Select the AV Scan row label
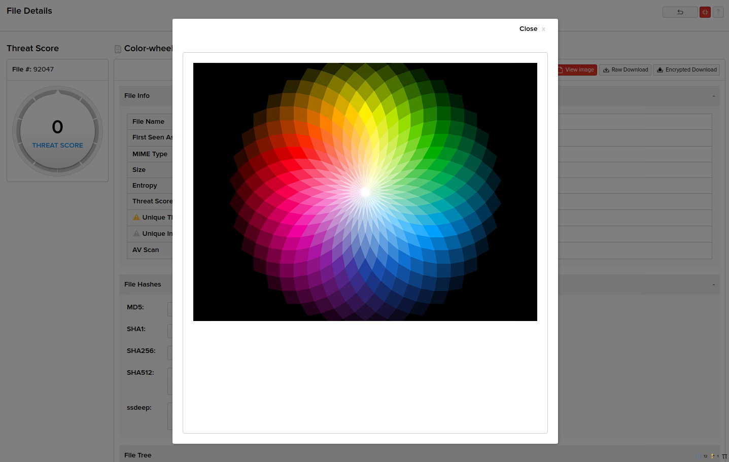Viewport: 729px width, 462px height. click(146, 250)
